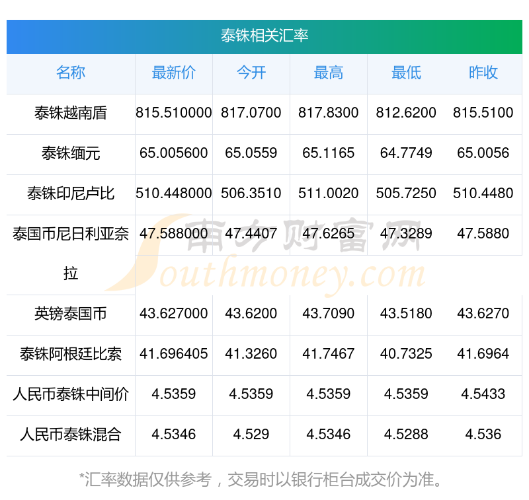Click the low value 40.7325
529x500 pixels.
tap(406, 354)
